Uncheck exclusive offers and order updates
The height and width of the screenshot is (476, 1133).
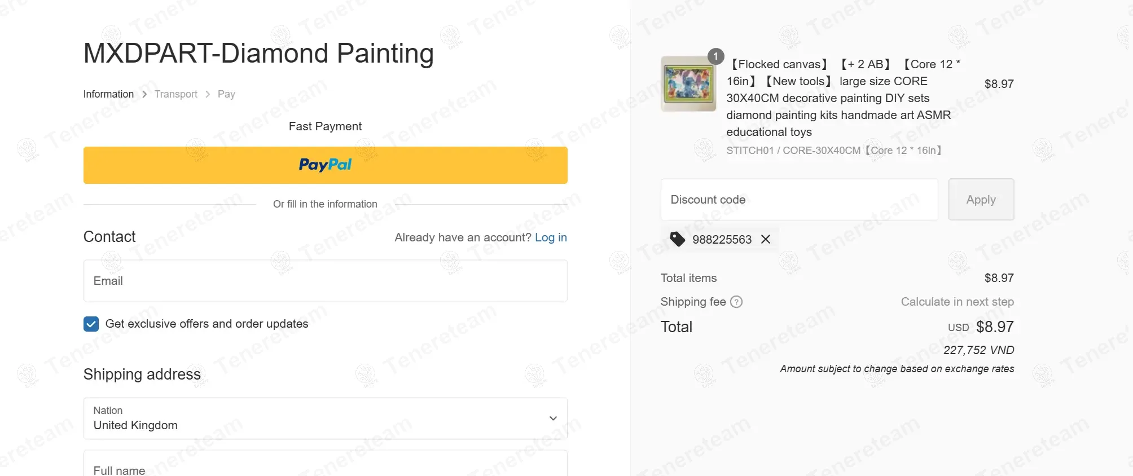(x=91, y=324)
